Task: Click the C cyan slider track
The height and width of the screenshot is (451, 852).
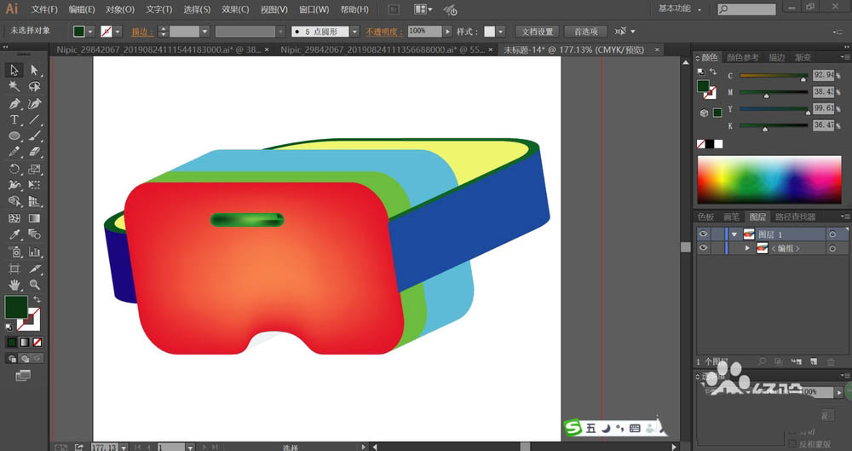Action: click(774, 76)
